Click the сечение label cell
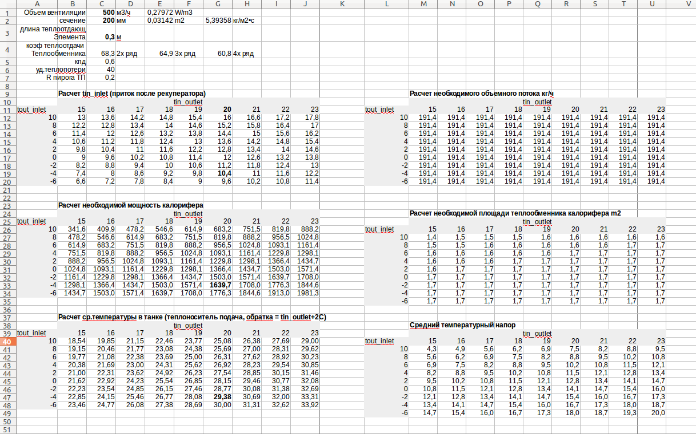The image size is (696, 434). [x=73, y=21]
